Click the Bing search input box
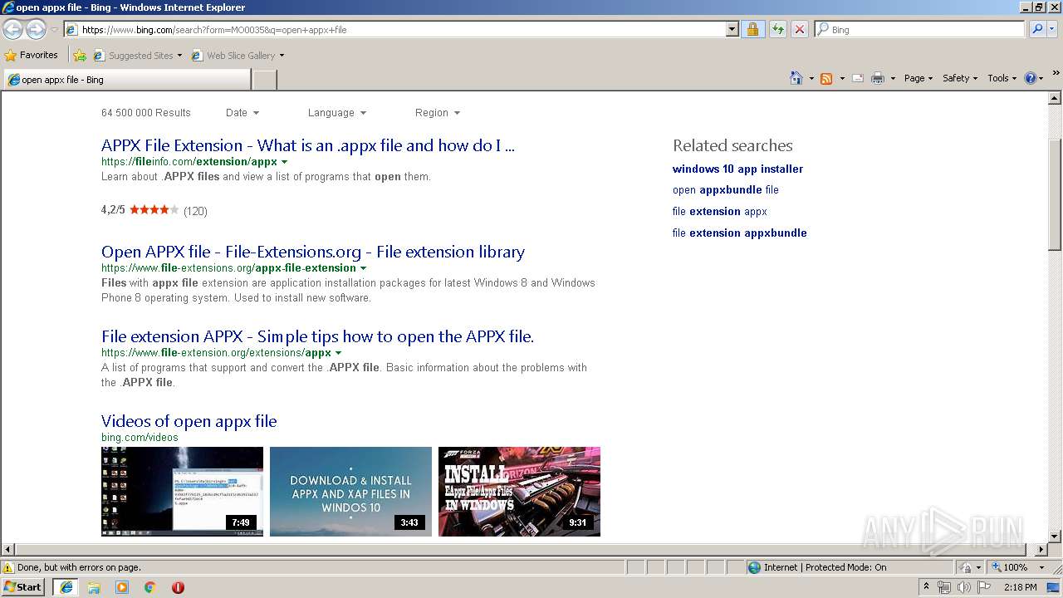Screen dimensions: 1063x598 coord(920,29)
